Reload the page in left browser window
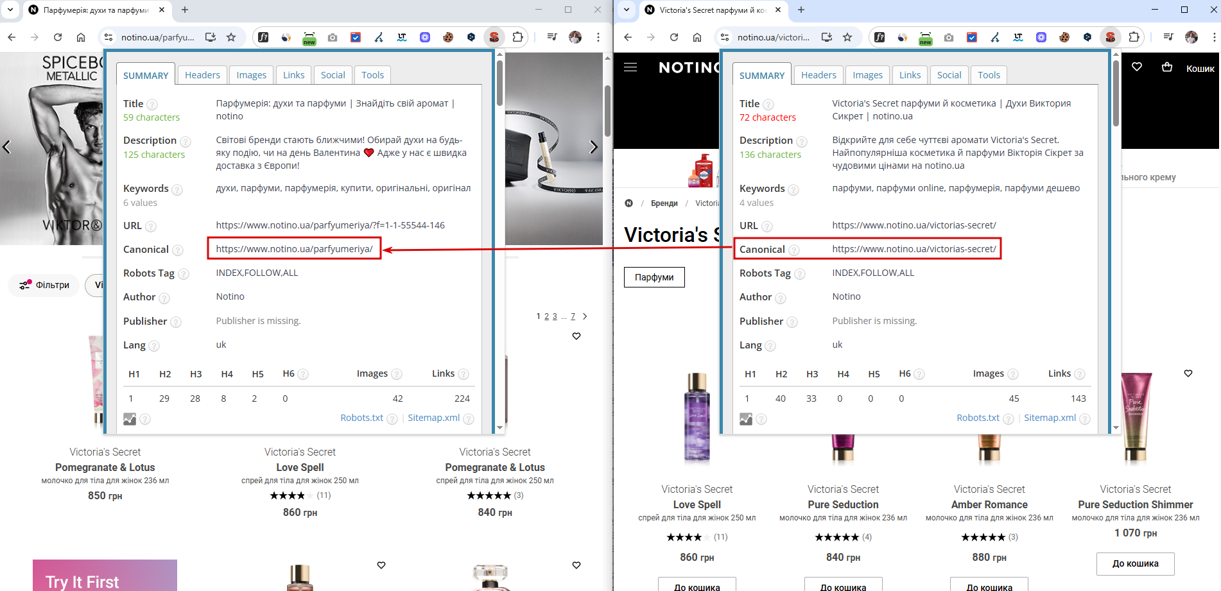1221x591 pixels. pos(58,37)
